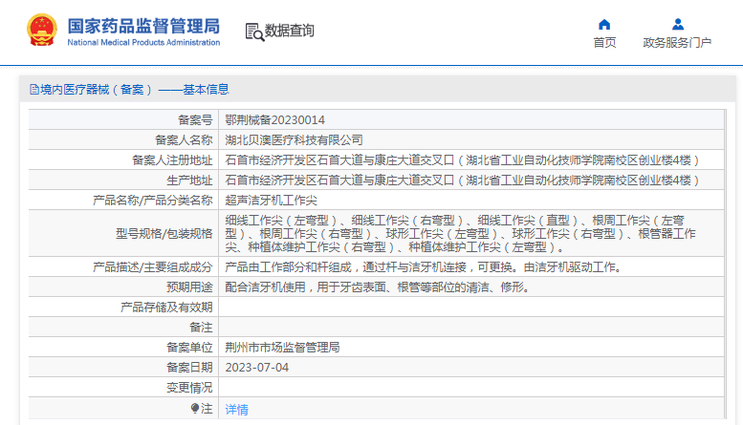Click the 国家药品监督管理局 title
743x425 pixels.
click(x=143, y=26)
